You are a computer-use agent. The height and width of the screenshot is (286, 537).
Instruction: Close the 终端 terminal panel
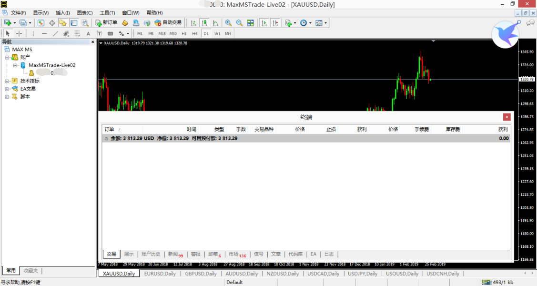click(507, 117)
